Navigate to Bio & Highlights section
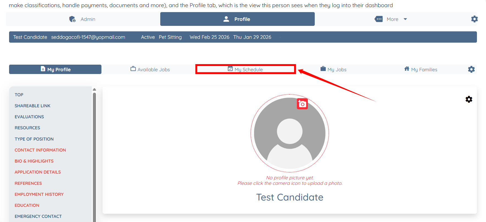 (34, 161)
